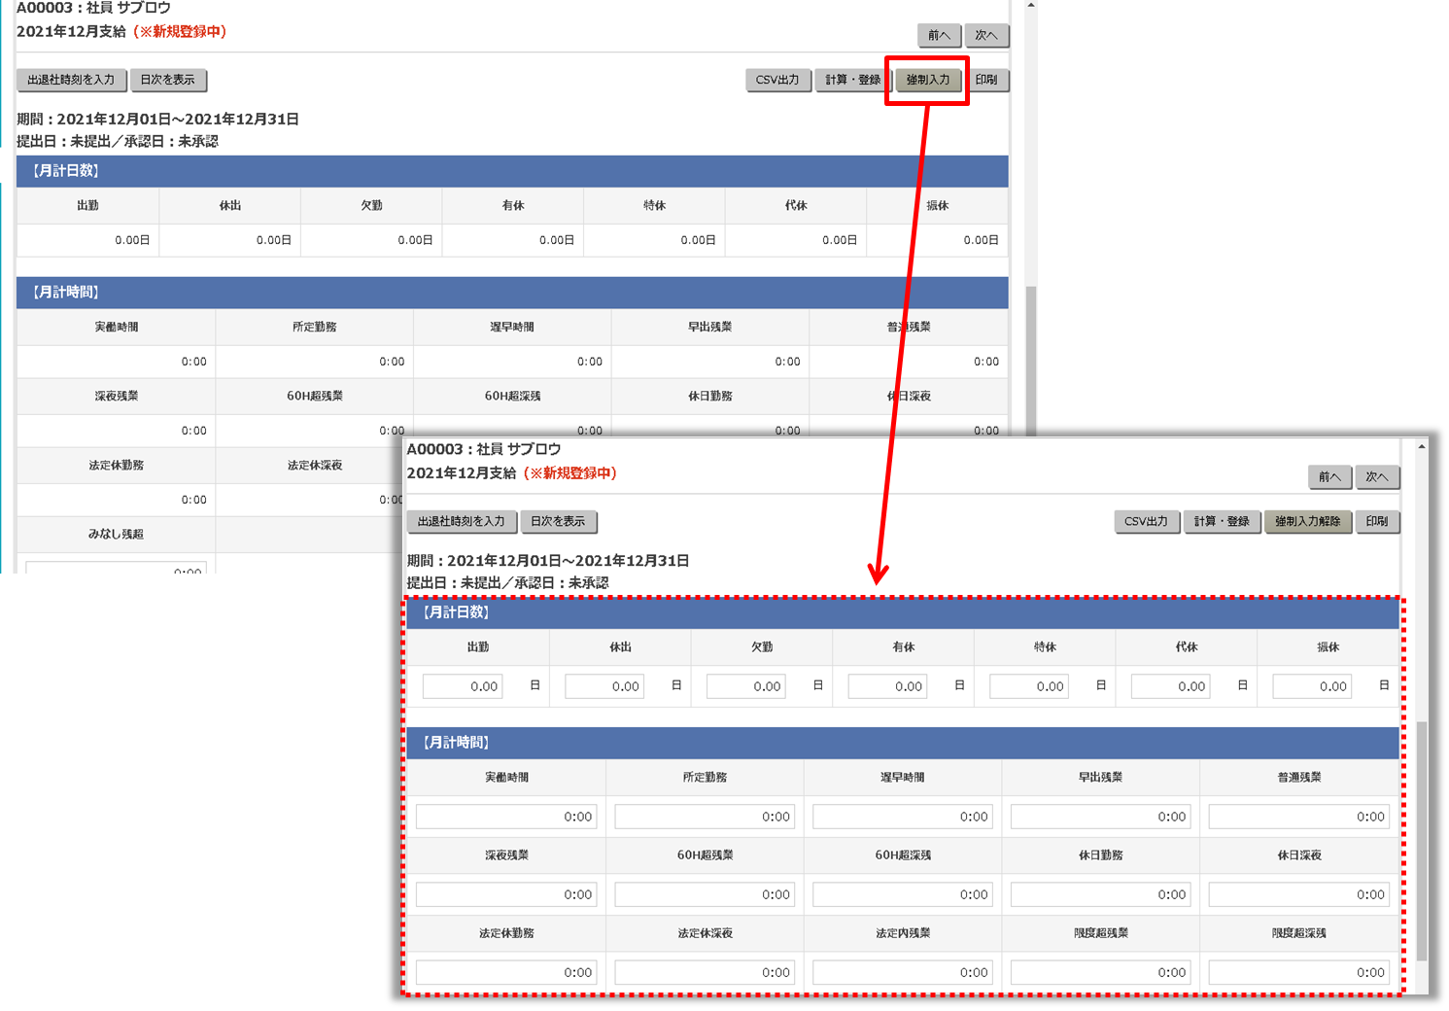
Task: Click the 有休 days input field
Action: (887, 686)
